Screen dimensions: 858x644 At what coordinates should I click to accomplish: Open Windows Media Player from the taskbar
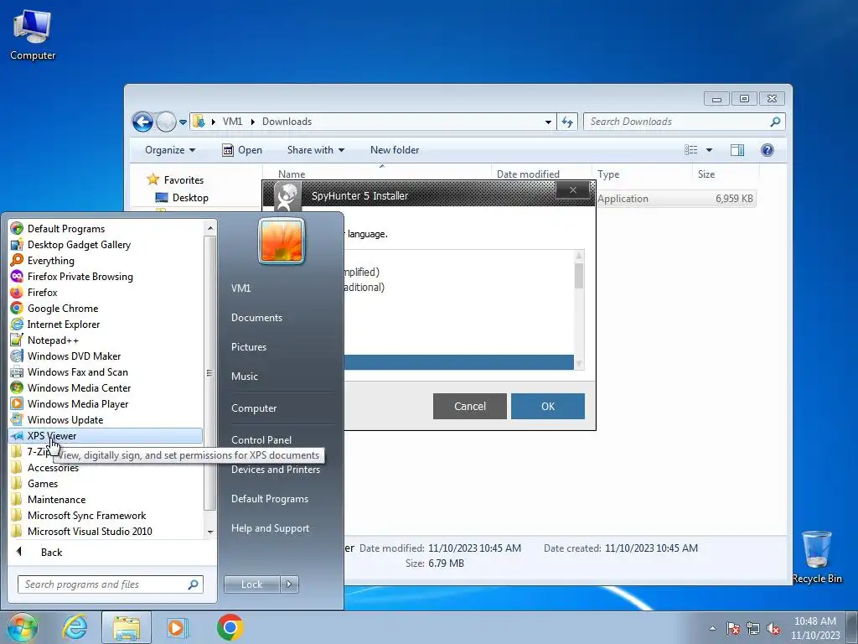176,627
